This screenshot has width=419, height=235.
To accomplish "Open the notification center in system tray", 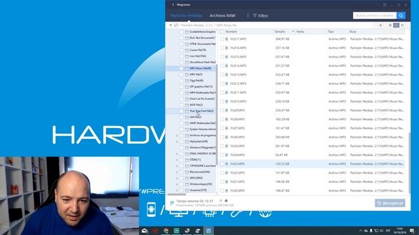I will (x=412, y=230).
